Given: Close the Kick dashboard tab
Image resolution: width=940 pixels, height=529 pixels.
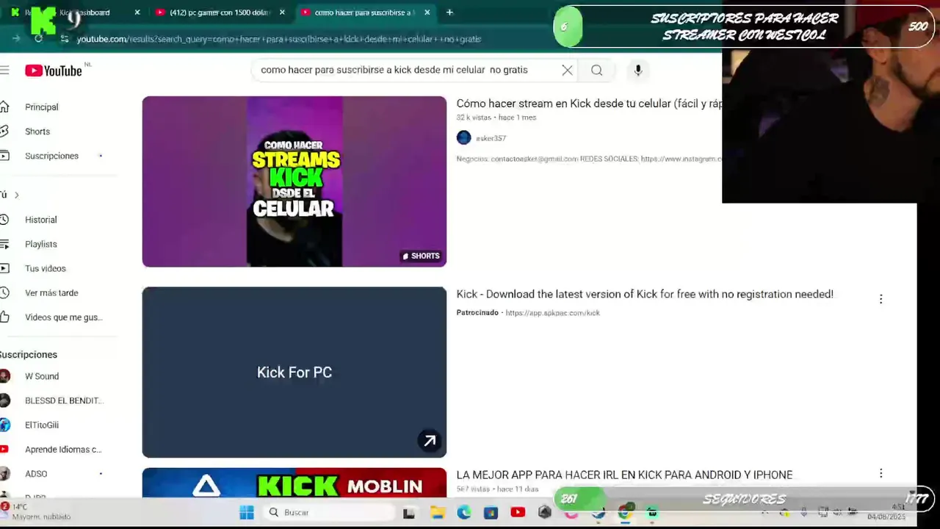Looking at the screenshot, I should click(x=137, y=12).
